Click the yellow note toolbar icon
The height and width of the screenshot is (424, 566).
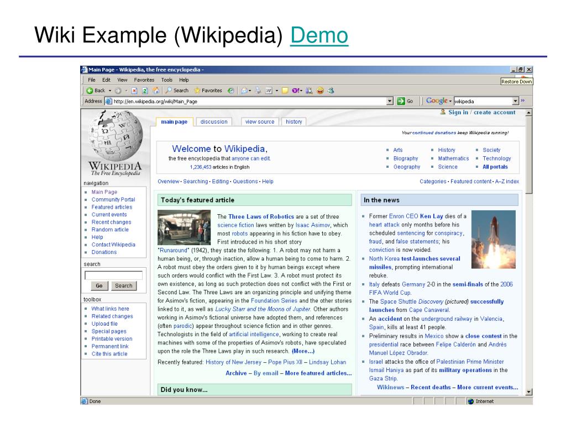[x=285, y=91]
